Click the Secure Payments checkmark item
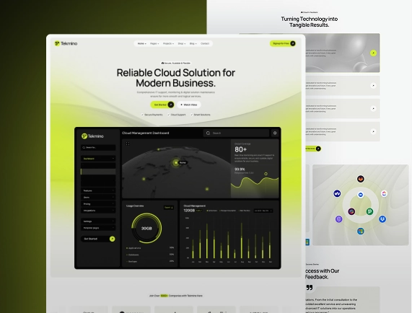 click(x=152, y=115)
